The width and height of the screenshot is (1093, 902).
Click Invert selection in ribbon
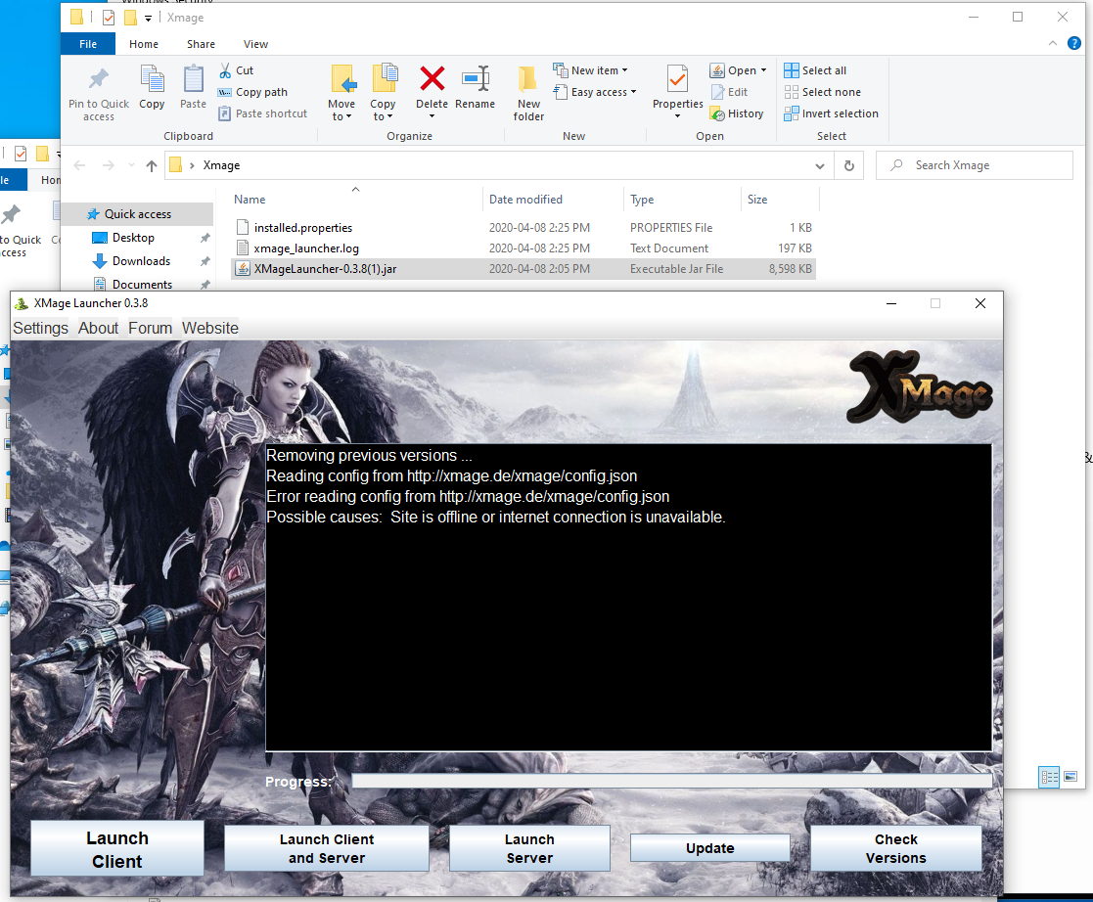[831, 113]
